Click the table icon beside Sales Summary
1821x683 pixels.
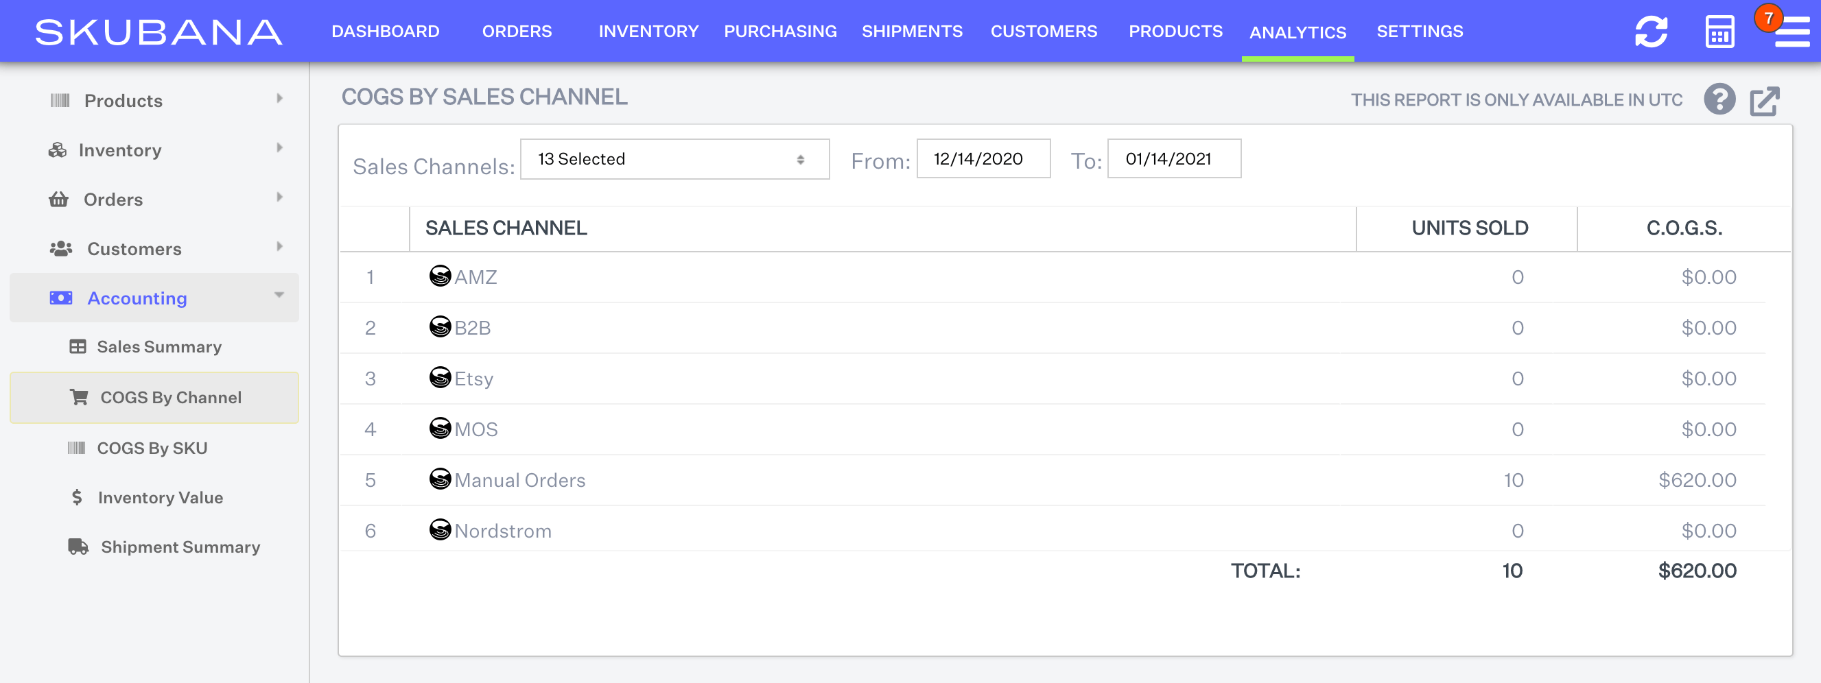coord(78,347)
